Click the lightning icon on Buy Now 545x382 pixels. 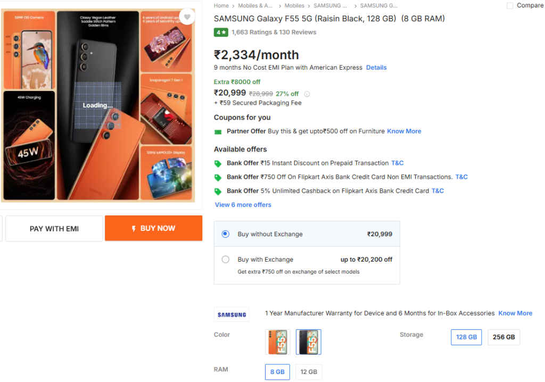click(x=134, y=228)
